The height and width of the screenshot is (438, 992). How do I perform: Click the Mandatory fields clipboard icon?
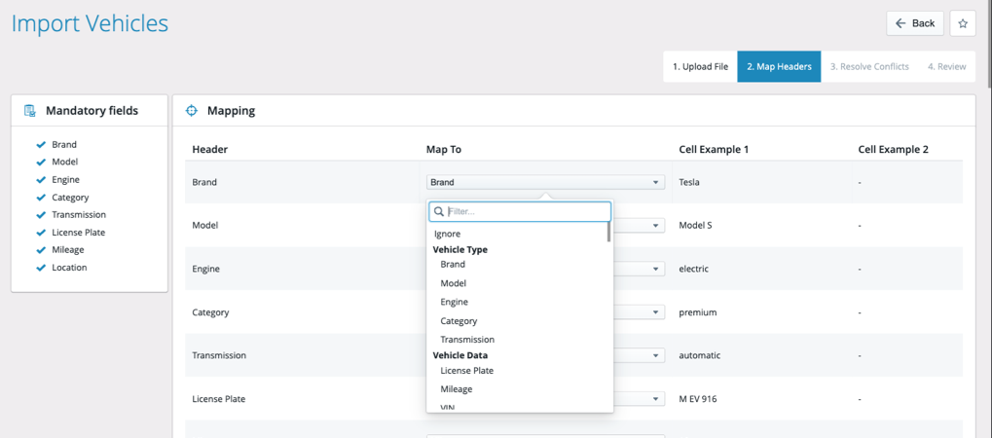coord(30,111)
